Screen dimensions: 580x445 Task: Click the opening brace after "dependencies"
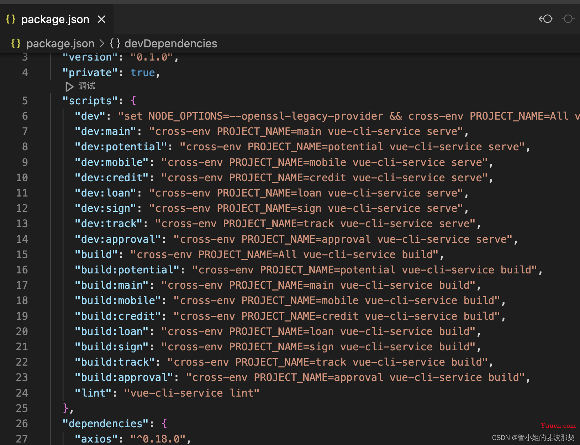point(164,424)
